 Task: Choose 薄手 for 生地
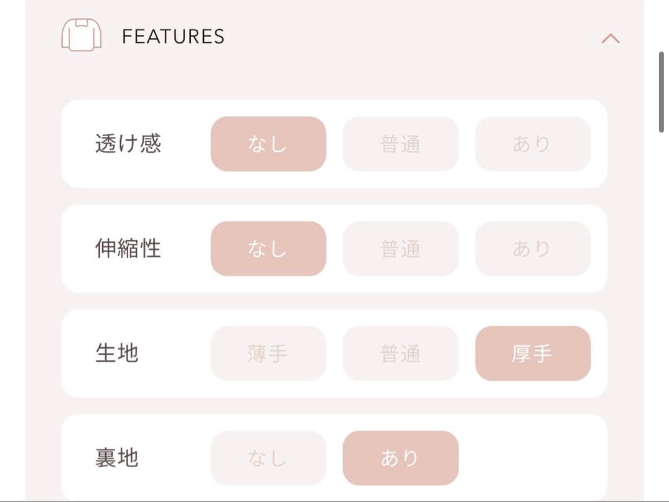[x=268, y=353]
